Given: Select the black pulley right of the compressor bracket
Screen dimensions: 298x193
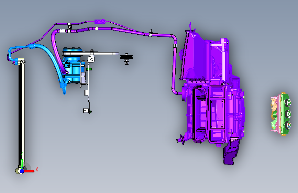Looking at the screenshot, I should tap(126, 57).
